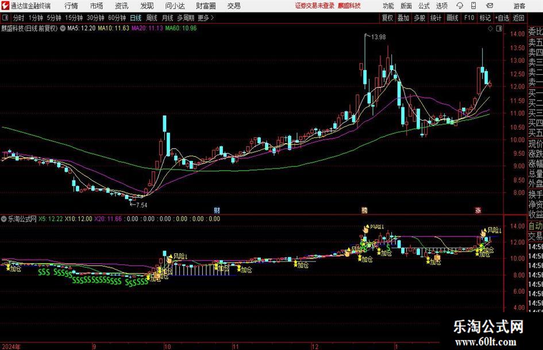The width and height of the screenshot is (543, 350).
Task: Toggle the left side panel icon
Action: tap(5, 18)
